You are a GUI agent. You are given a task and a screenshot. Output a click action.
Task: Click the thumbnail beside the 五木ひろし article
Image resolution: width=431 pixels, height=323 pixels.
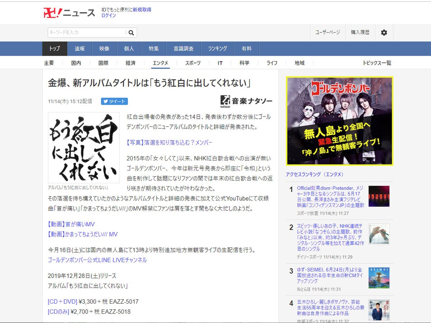tap(379, 310)
